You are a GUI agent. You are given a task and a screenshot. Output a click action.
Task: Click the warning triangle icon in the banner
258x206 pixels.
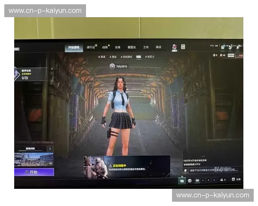point(110,166)
